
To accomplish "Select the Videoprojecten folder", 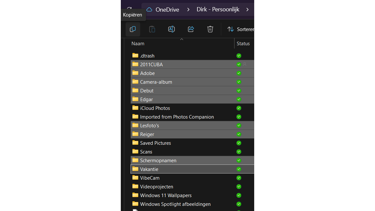I will coord(156,186).
